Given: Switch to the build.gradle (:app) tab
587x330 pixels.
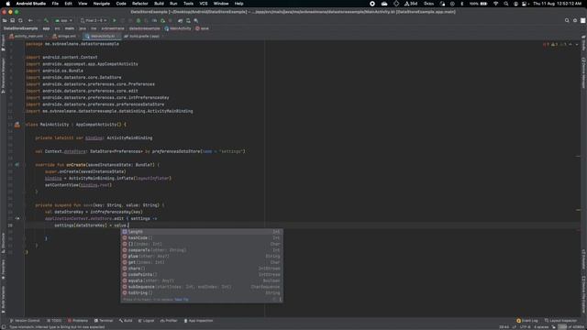Looking at the screenshot, I should [143, 37].
